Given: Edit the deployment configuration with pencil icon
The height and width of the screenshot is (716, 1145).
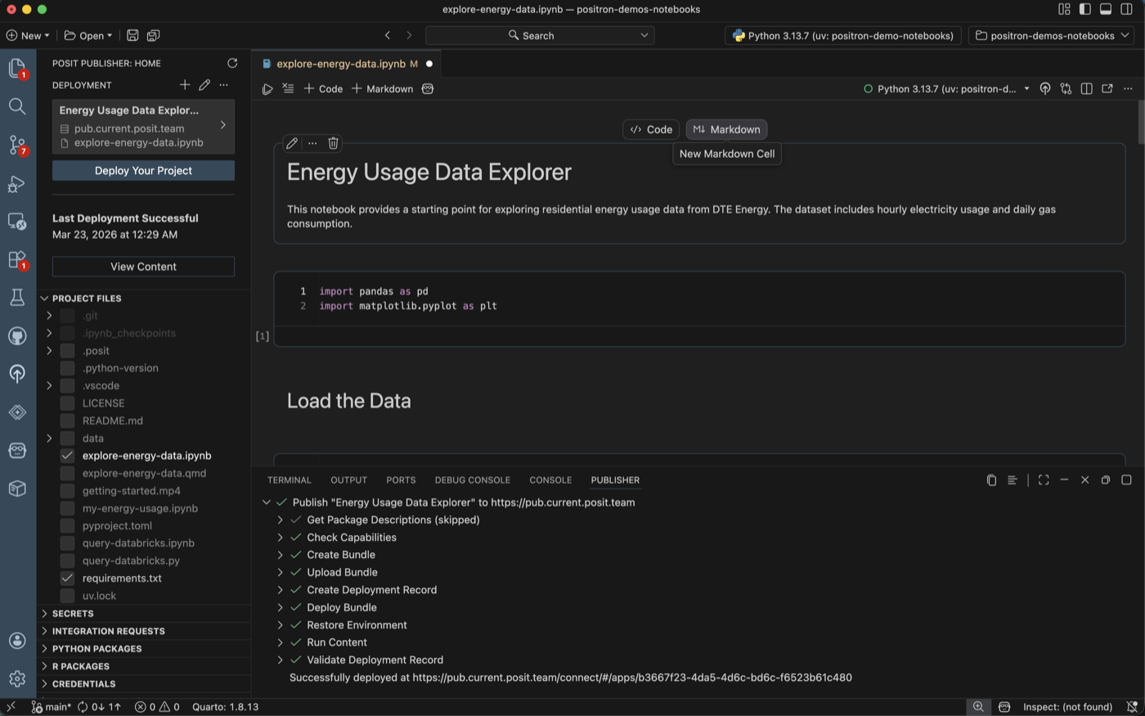Looking at the screenshot, I should click(204, 85).
